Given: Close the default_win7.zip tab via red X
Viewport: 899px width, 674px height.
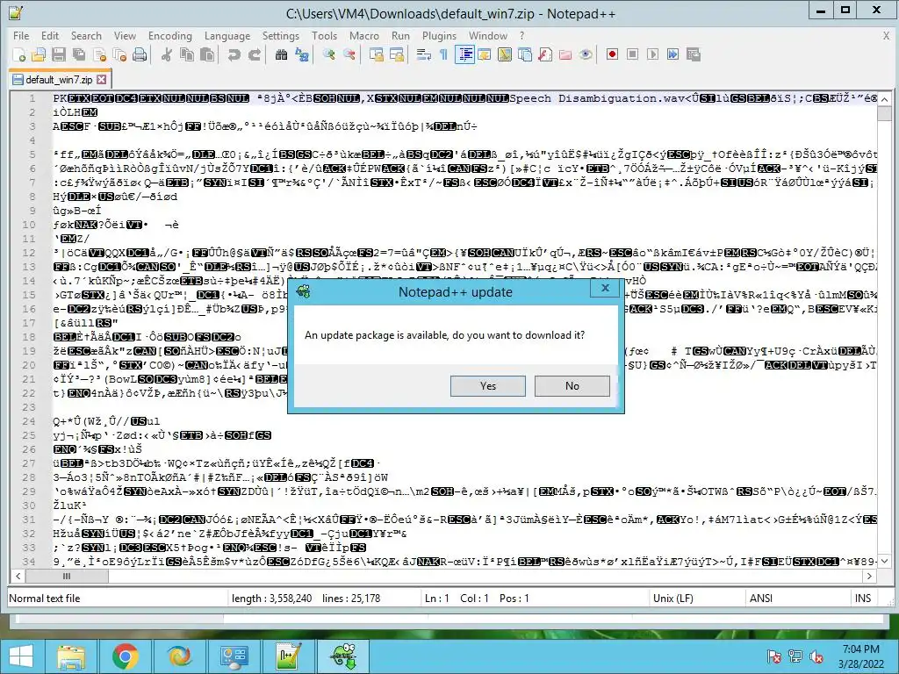Looking at the screenshot, I should (102, 79).
